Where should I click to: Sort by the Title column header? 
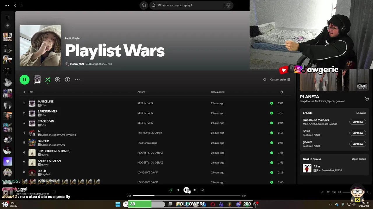click(31, 92)
